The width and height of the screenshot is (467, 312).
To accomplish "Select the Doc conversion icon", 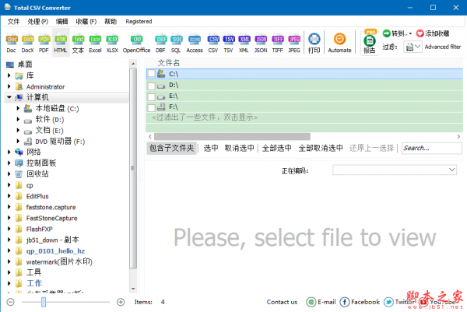I will pos(12,43).
